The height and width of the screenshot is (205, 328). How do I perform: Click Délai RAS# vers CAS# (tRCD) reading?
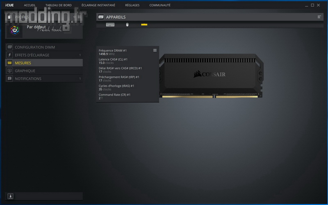[120, 70]
